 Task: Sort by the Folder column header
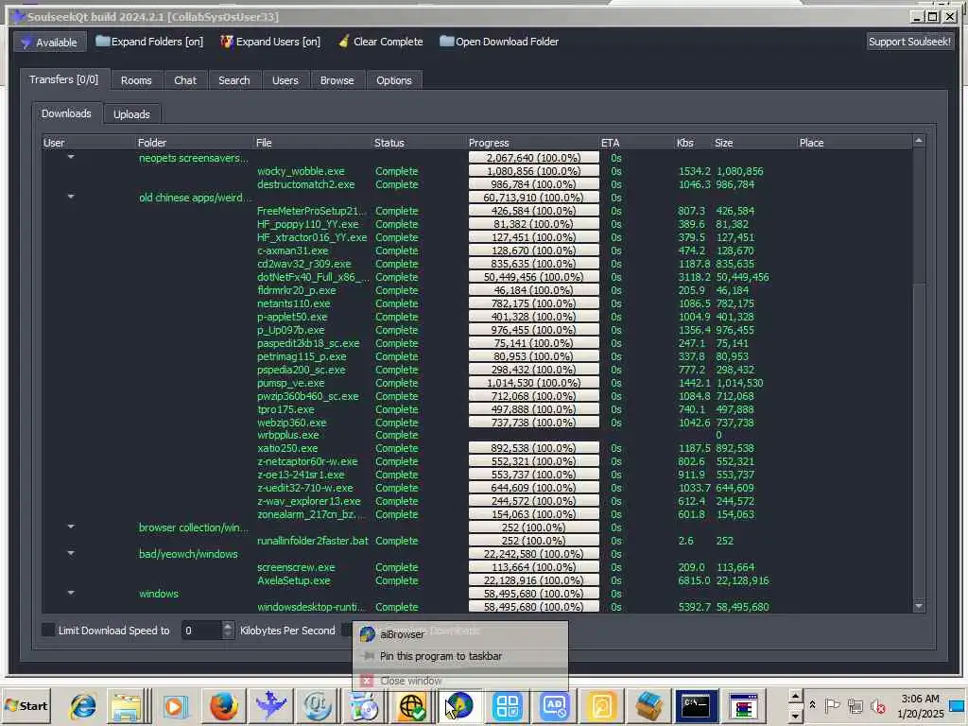pos(195,143)
